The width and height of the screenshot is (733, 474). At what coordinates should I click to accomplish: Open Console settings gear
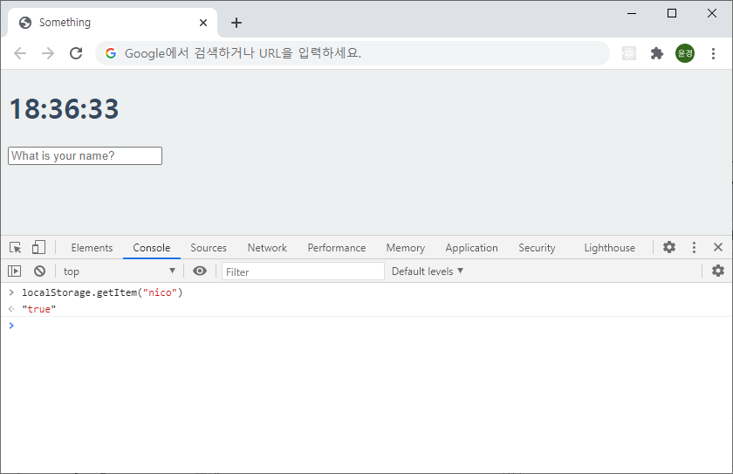tap(717, 271)
